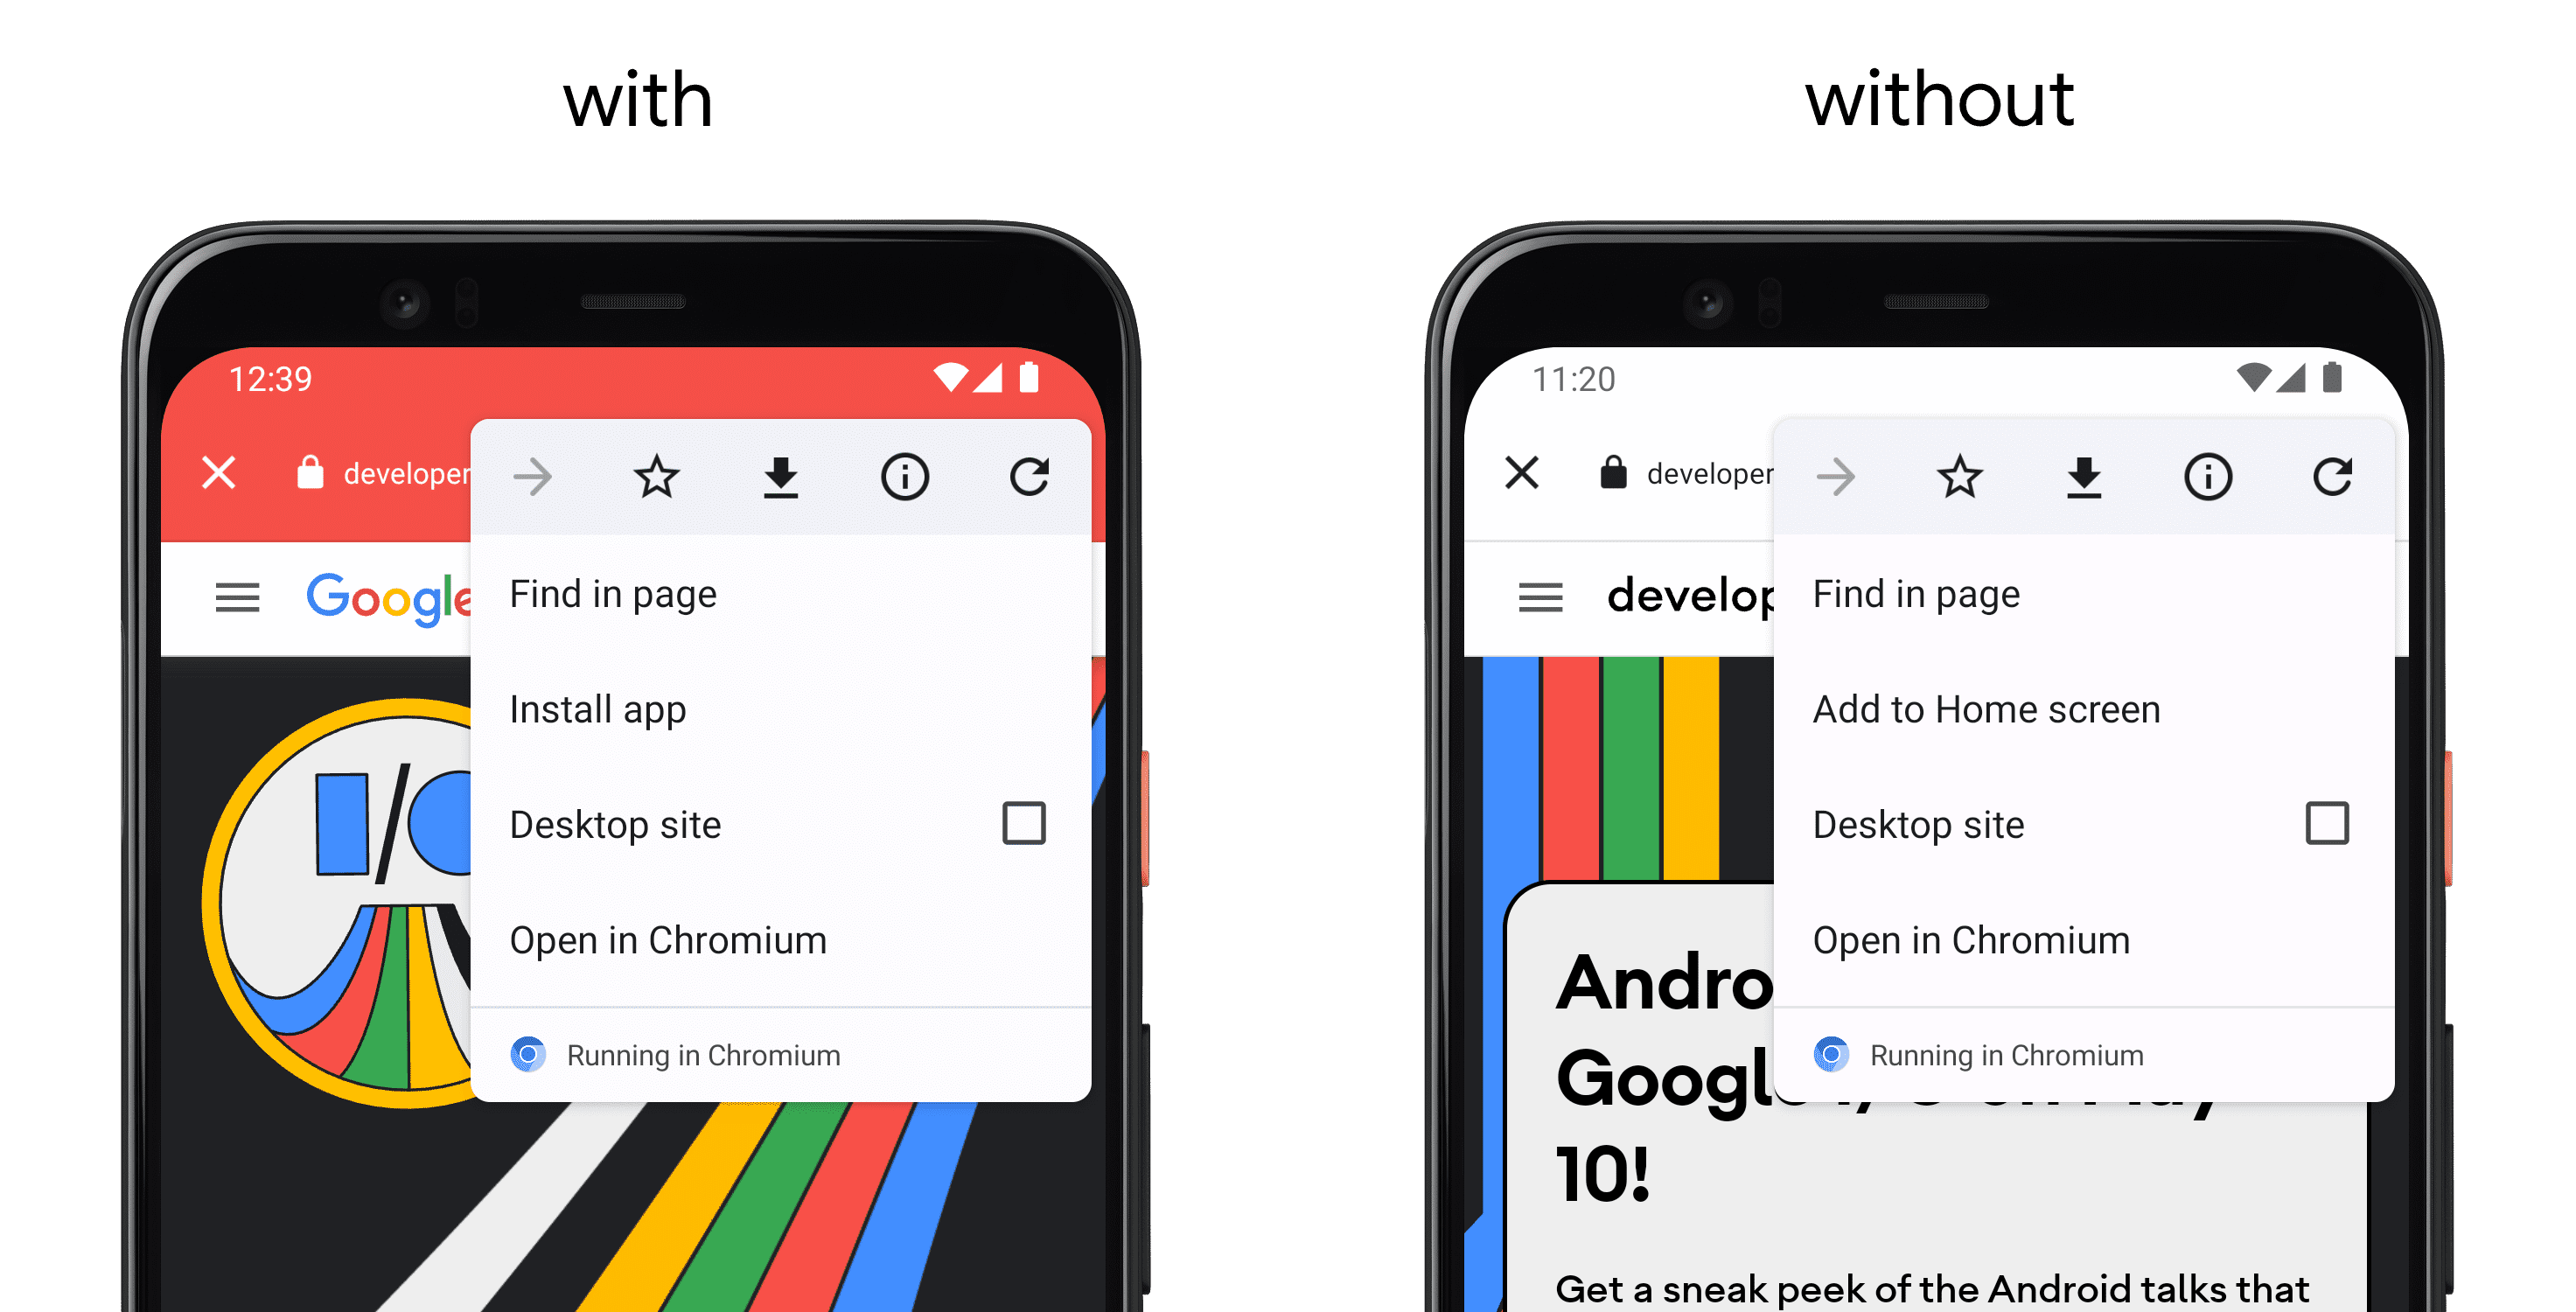Click the X close tab button

pyautogui.click(x=218, y=465)
